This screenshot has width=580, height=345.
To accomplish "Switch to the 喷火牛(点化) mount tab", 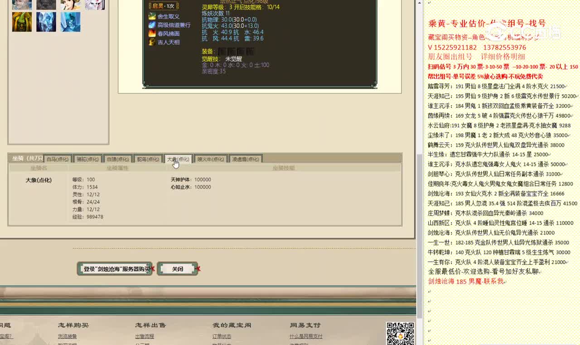I will coord(211,159).
